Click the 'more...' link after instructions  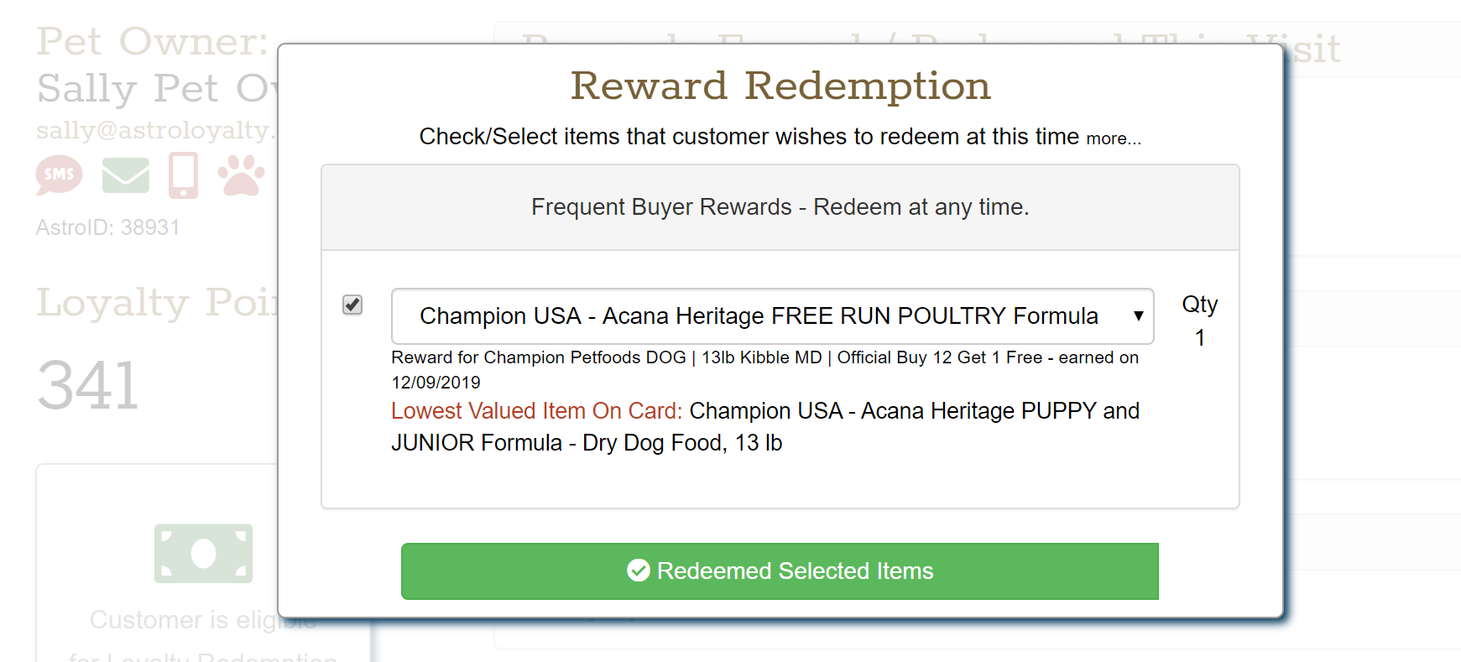(1114, 138)
